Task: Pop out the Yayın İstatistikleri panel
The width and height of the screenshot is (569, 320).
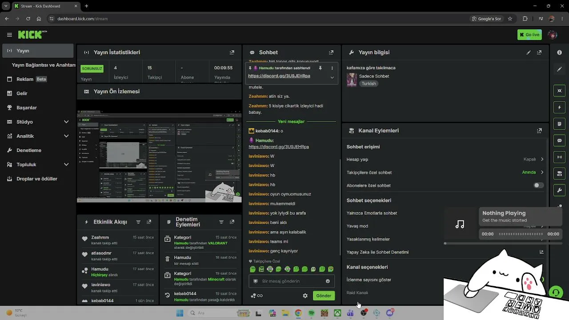Action: coord(232,52)
